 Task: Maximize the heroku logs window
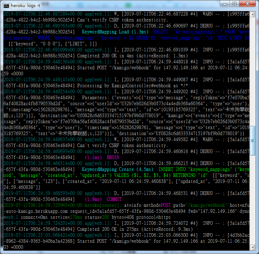234,4
